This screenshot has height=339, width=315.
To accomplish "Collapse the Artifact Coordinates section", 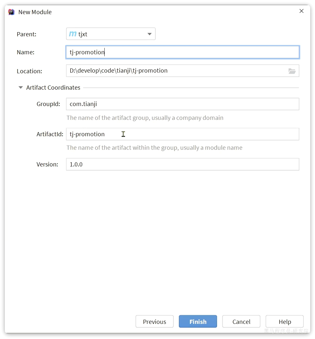I will [21, 87].
